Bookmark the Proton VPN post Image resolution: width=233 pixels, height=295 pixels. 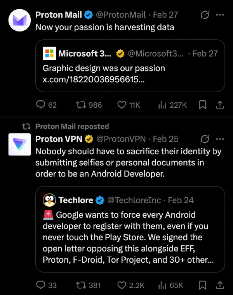202,285
